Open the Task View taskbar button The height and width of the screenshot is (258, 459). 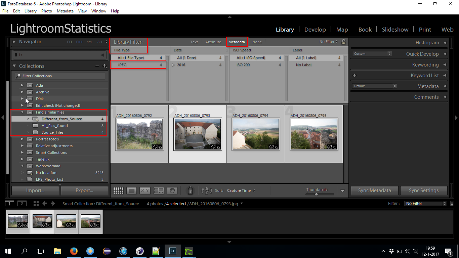coord(40,251)
